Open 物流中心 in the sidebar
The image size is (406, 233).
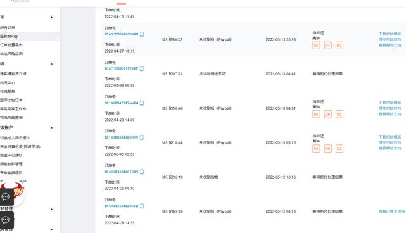point(8,83)
